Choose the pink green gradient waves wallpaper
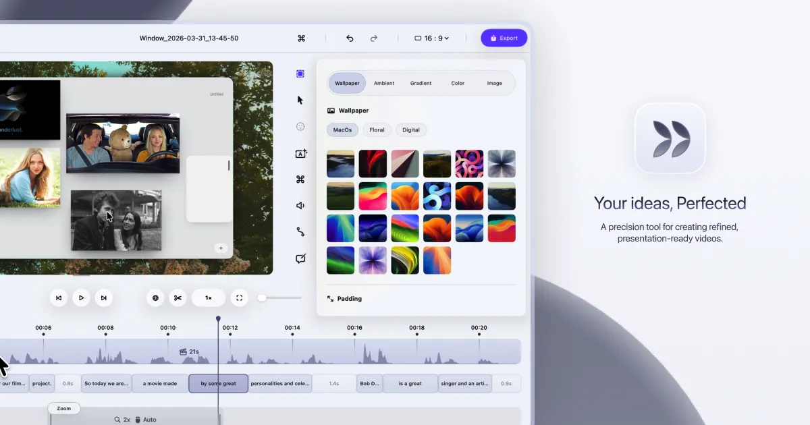Screen dimensions: 810x425 coord(373,196)
